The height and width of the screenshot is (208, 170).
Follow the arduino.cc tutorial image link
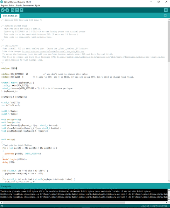tap(53, 51)
